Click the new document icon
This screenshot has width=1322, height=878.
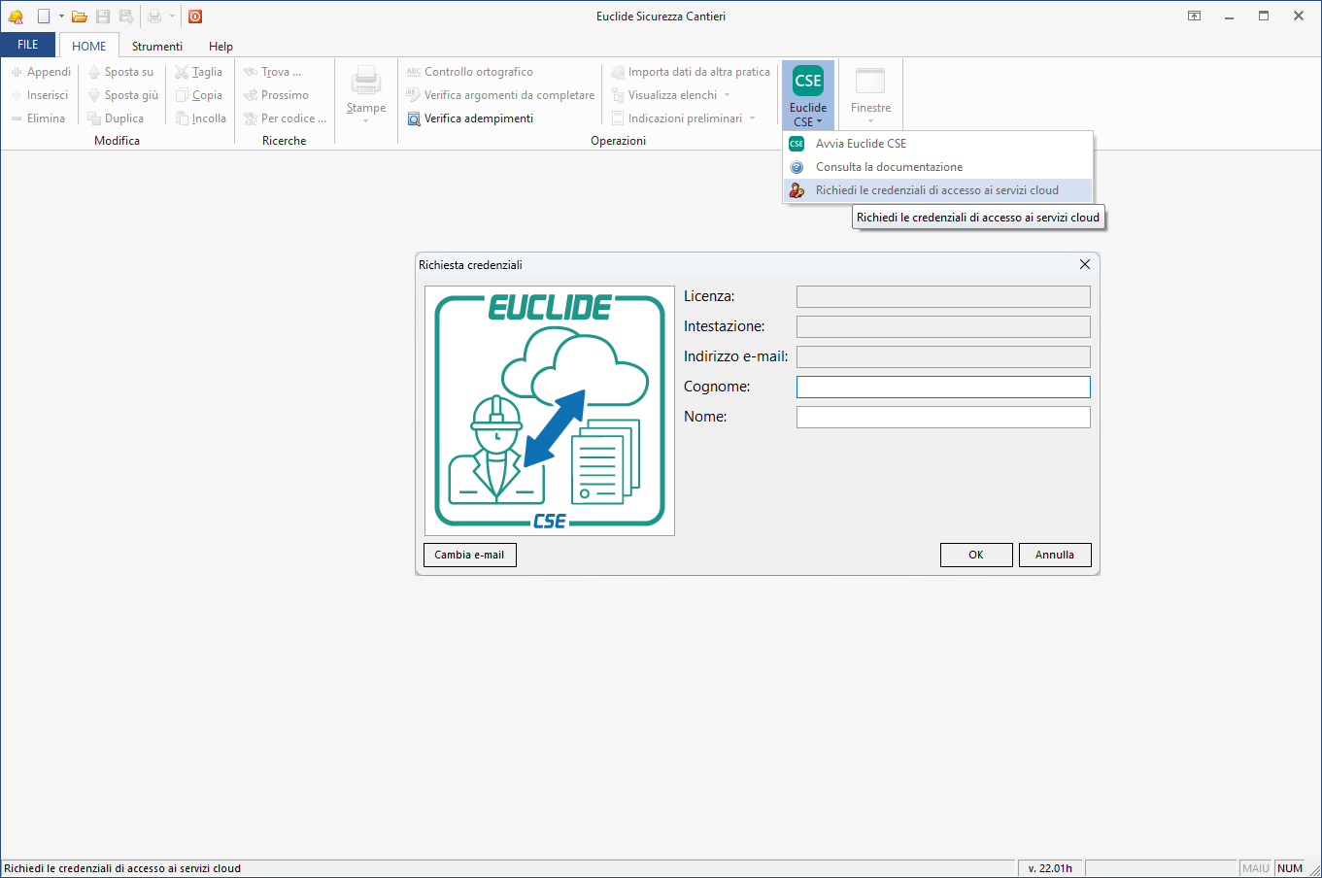click(43, 17)
